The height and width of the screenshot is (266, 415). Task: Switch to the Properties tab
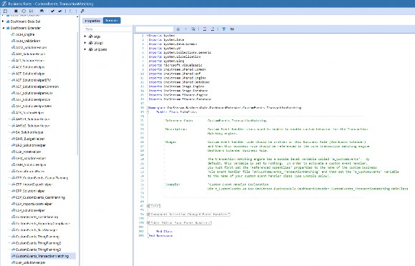tap(92, 21)
